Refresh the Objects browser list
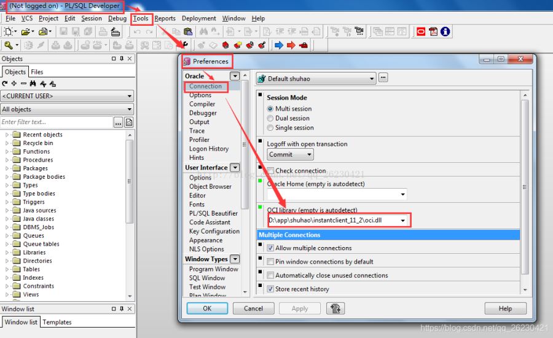The height and width of the screenshot is (338, 553). [5, 84]
